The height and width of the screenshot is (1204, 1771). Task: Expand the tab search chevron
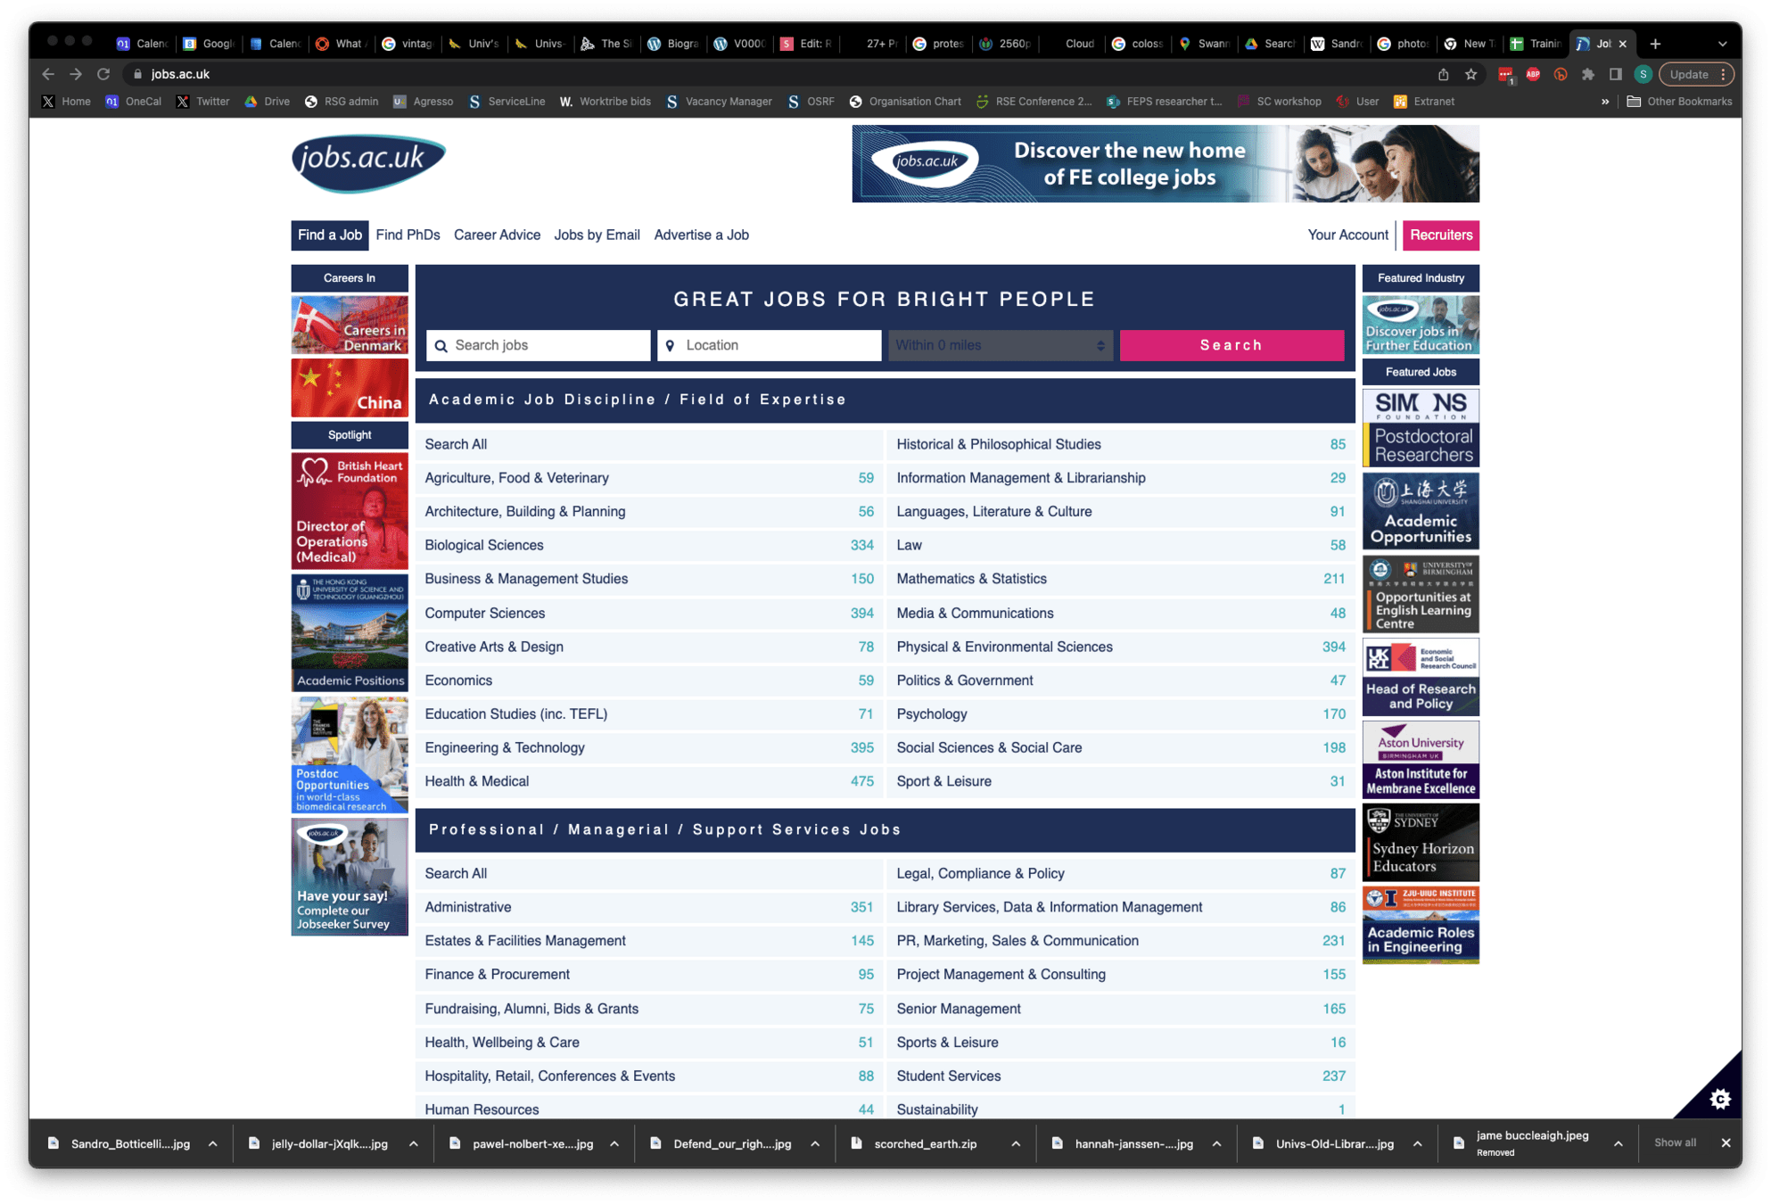point(1723,44)
